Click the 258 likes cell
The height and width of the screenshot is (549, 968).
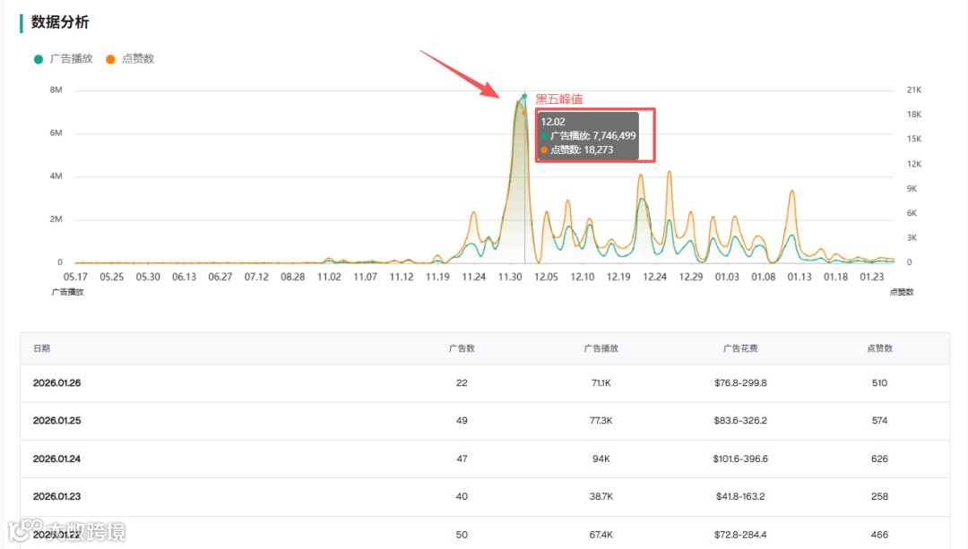click(880, 496)
